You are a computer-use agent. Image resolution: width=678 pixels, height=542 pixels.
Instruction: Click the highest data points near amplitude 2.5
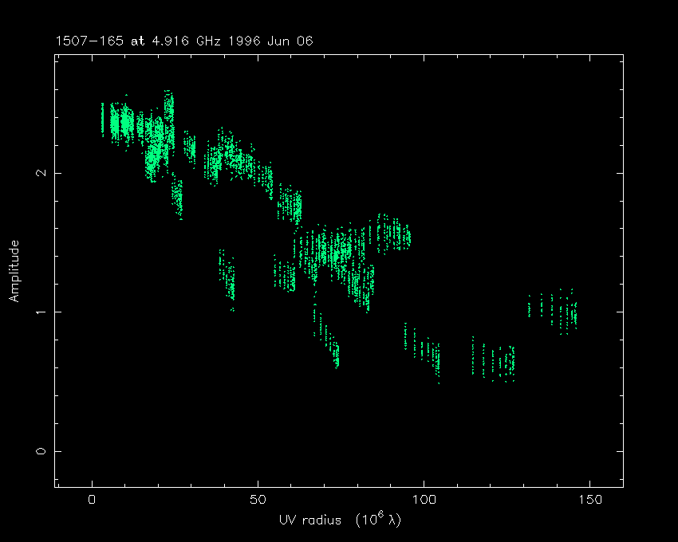click(168, 100)
